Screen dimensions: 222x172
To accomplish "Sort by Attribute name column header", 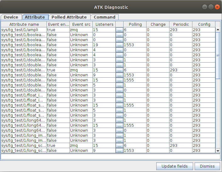I will click(24, 24).
